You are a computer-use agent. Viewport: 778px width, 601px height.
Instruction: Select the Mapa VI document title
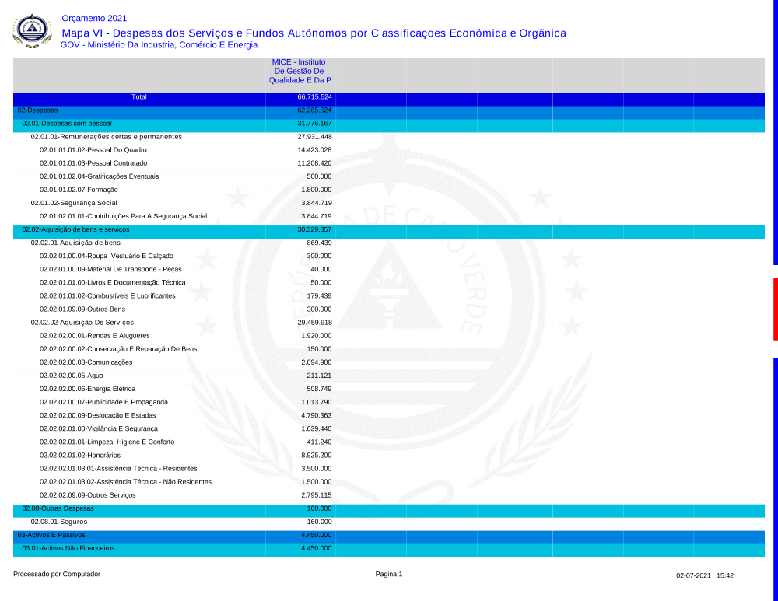pos(314,33)
